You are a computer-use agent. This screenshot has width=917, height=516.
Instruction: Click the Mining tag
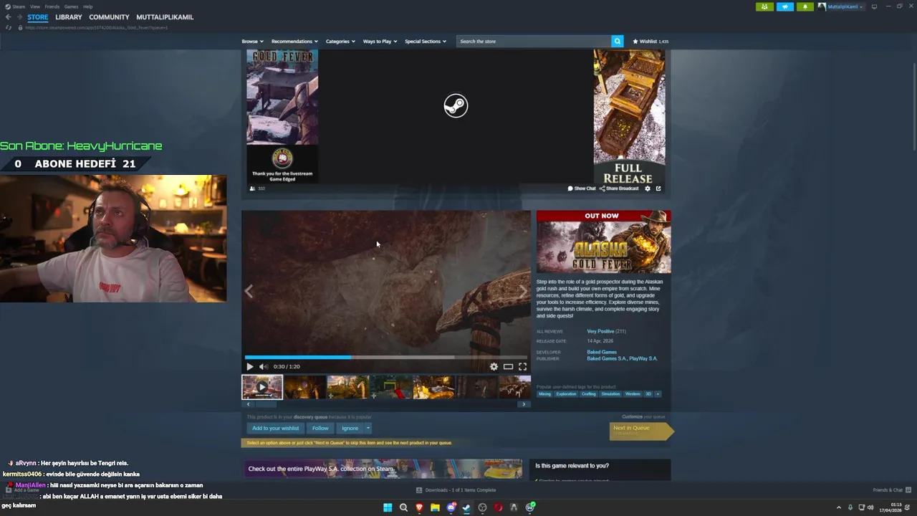point(545,393)
